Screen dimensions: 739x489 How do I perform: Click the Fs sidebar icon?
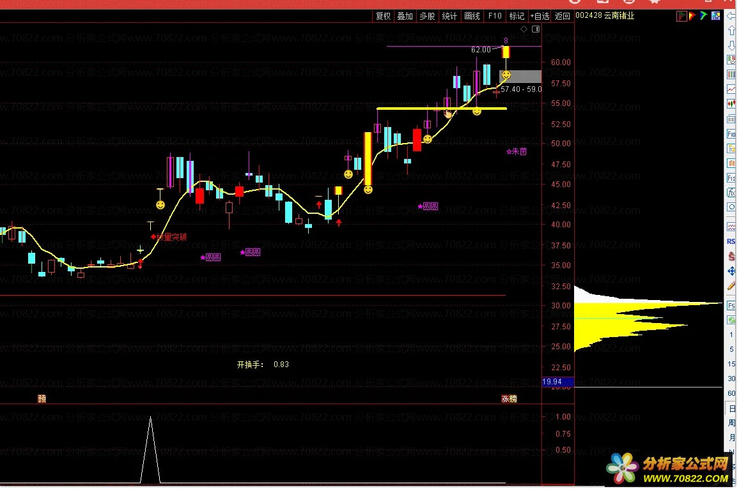pyautogui.click(x=731, y=305)
